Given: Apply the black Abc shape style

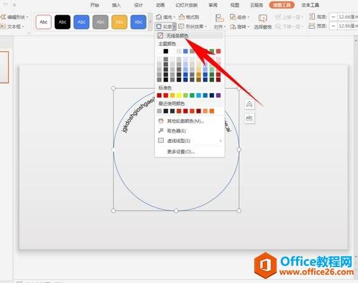Looking at the screenshot, I should [62, 22].
